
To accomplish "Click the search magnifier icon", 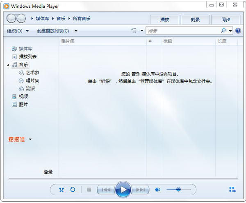I will [x=223, y=30].
